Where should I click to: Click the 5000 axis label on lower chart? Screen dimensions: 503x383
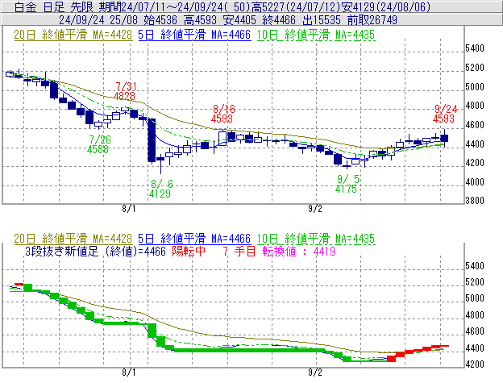coord(475,298)
